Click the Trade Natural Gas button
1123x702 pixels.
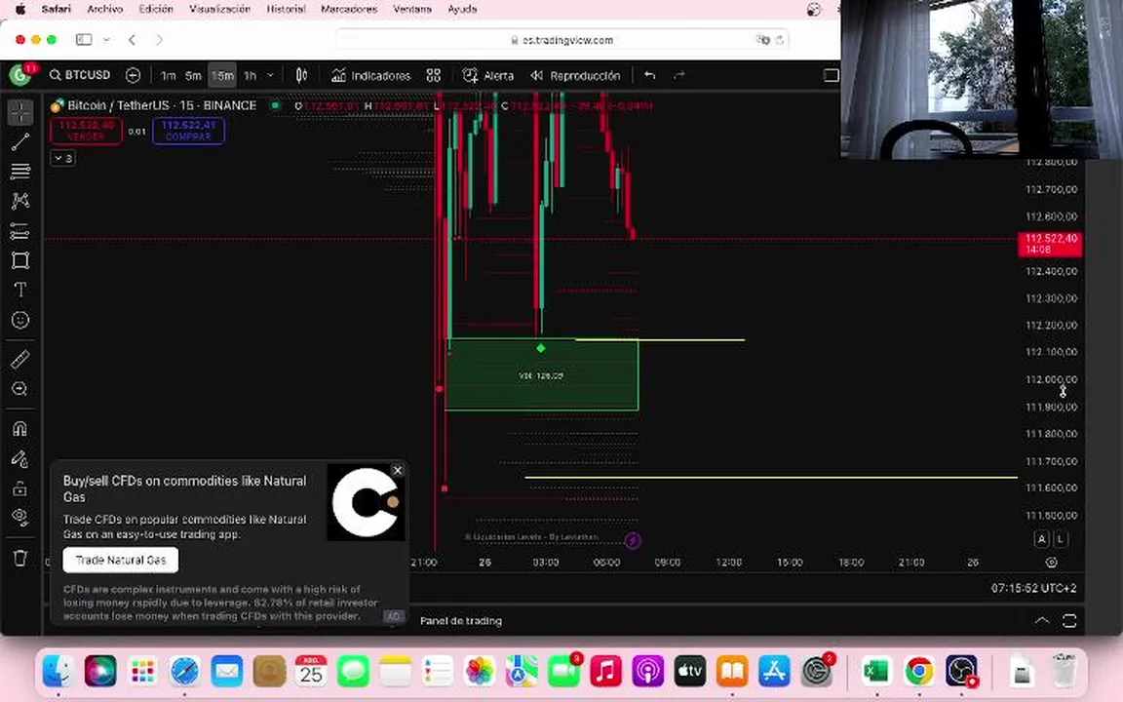coord(120,561)
